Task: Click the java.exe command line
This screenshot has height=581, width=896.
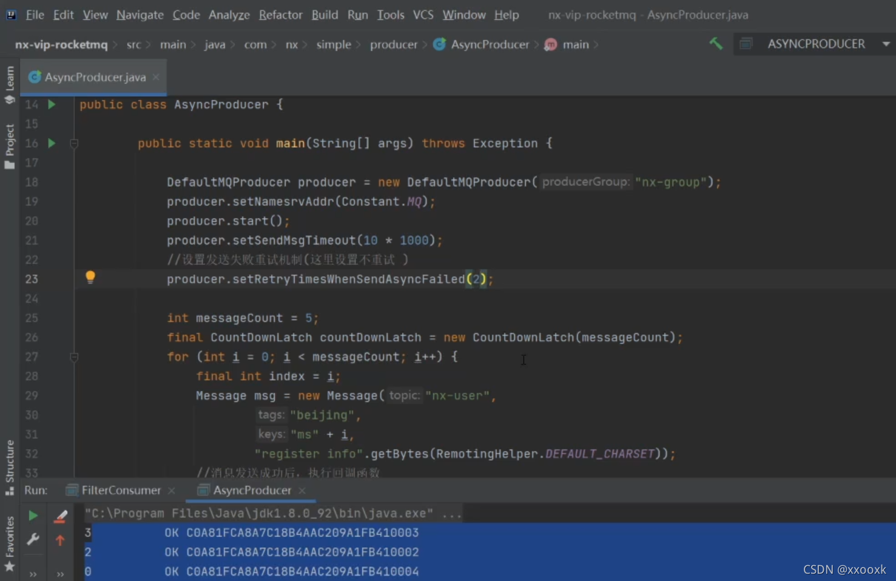Action: point(273,513)
